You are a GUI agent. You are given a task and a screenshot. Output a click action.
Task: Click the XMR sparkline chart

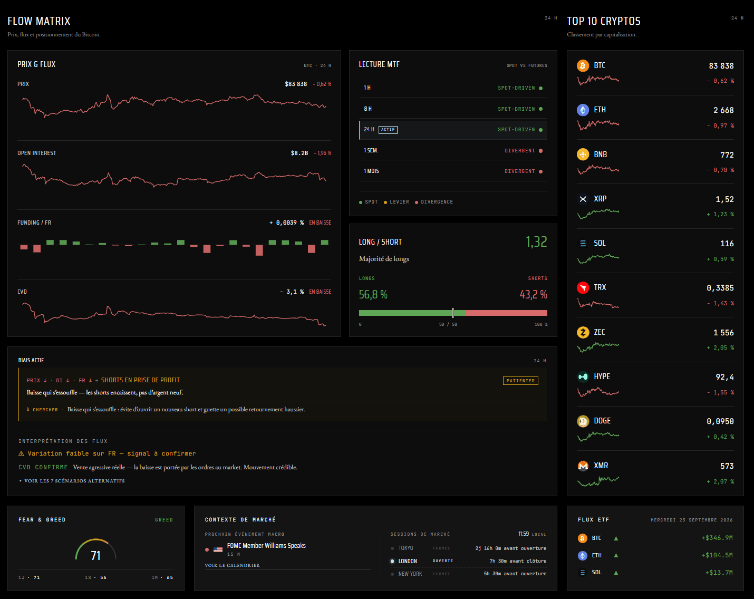598,480
